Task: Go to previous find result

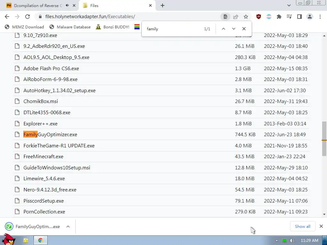Action: point(223,29)
